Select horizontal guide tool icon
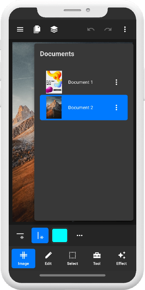 click(x=20, y=235)
